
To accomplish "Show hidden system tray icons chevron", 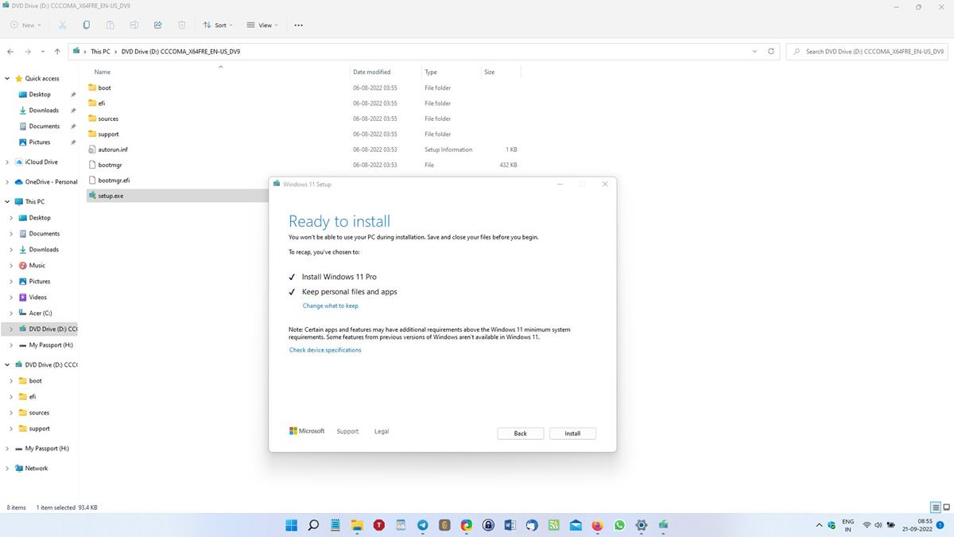I will (819, 525).
